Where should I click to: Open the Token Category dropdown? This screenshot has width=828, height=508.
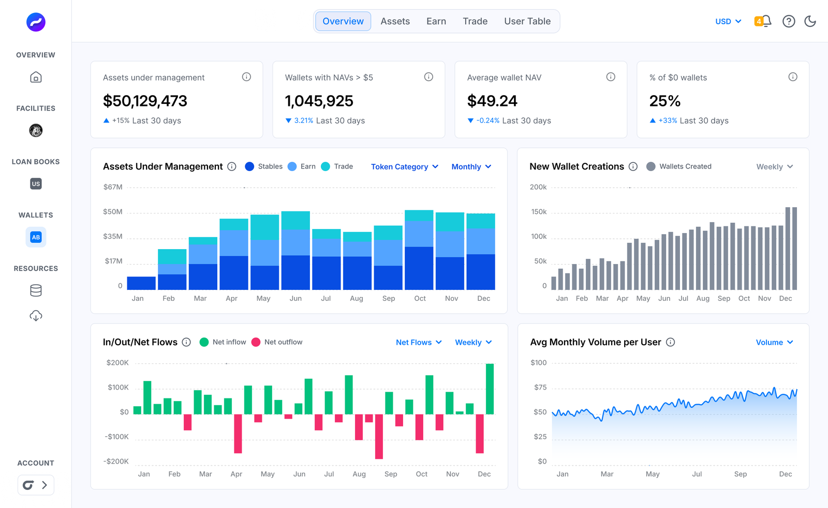pos(405,166)
